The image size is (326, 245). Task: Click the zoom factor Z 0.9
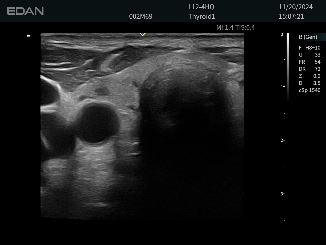[309, 76]
